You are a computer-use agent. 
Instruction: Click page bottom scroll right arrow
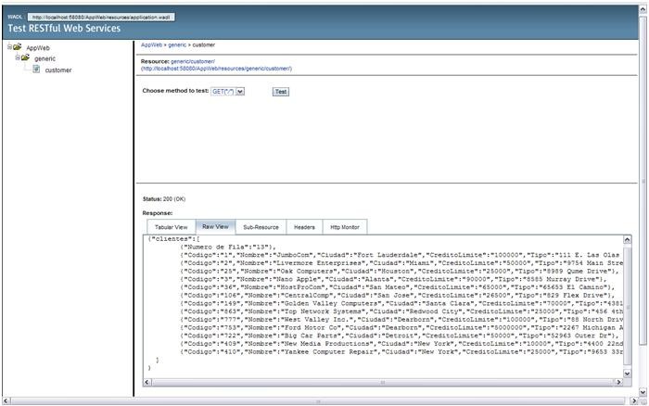click(x=633, y=401)
